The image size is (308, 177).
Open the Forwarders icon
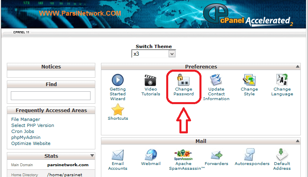pyautogui.click(x=216, y=155)
